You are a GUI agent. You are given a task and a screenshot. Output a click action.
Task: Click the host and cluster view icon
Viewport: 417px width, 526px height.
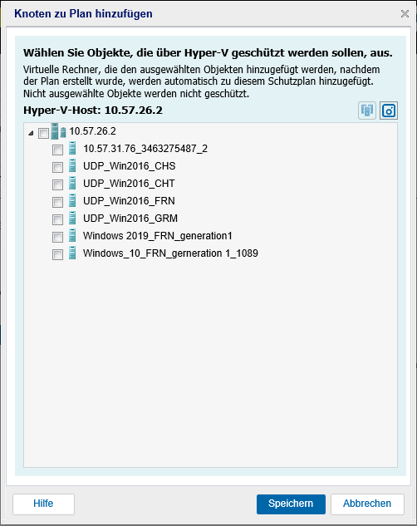[367, 111]
